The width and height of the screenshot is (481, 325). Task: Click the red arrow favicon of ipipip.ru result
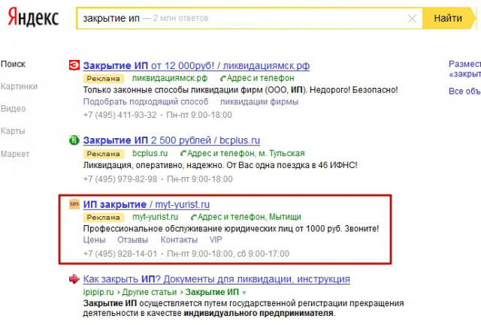click(x=74, y=278)
